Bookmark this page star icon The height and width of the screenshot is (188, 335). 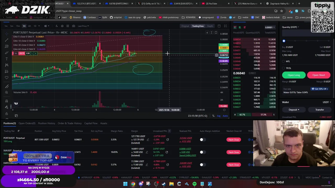tap(282, 11)
